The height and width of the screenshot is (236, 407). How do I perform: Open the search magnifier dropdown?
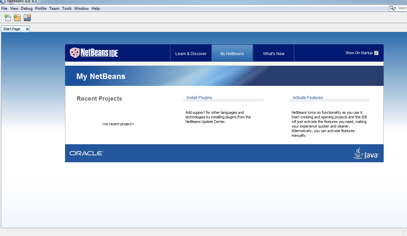[393, 8]
